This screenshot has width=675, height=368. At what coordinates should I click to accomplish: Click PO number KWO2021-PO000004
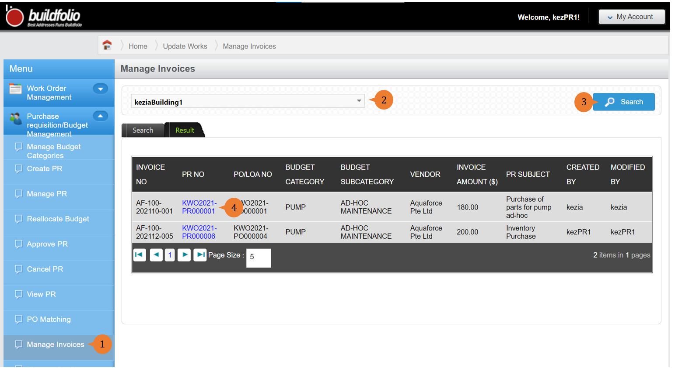click(251, 232)
